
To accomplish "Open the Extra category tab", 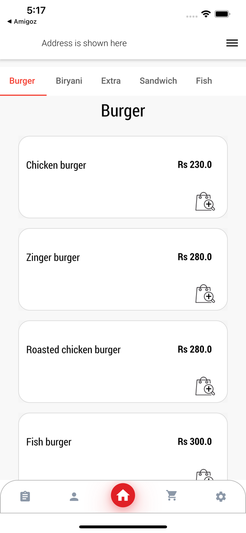I will pos(111,81).
